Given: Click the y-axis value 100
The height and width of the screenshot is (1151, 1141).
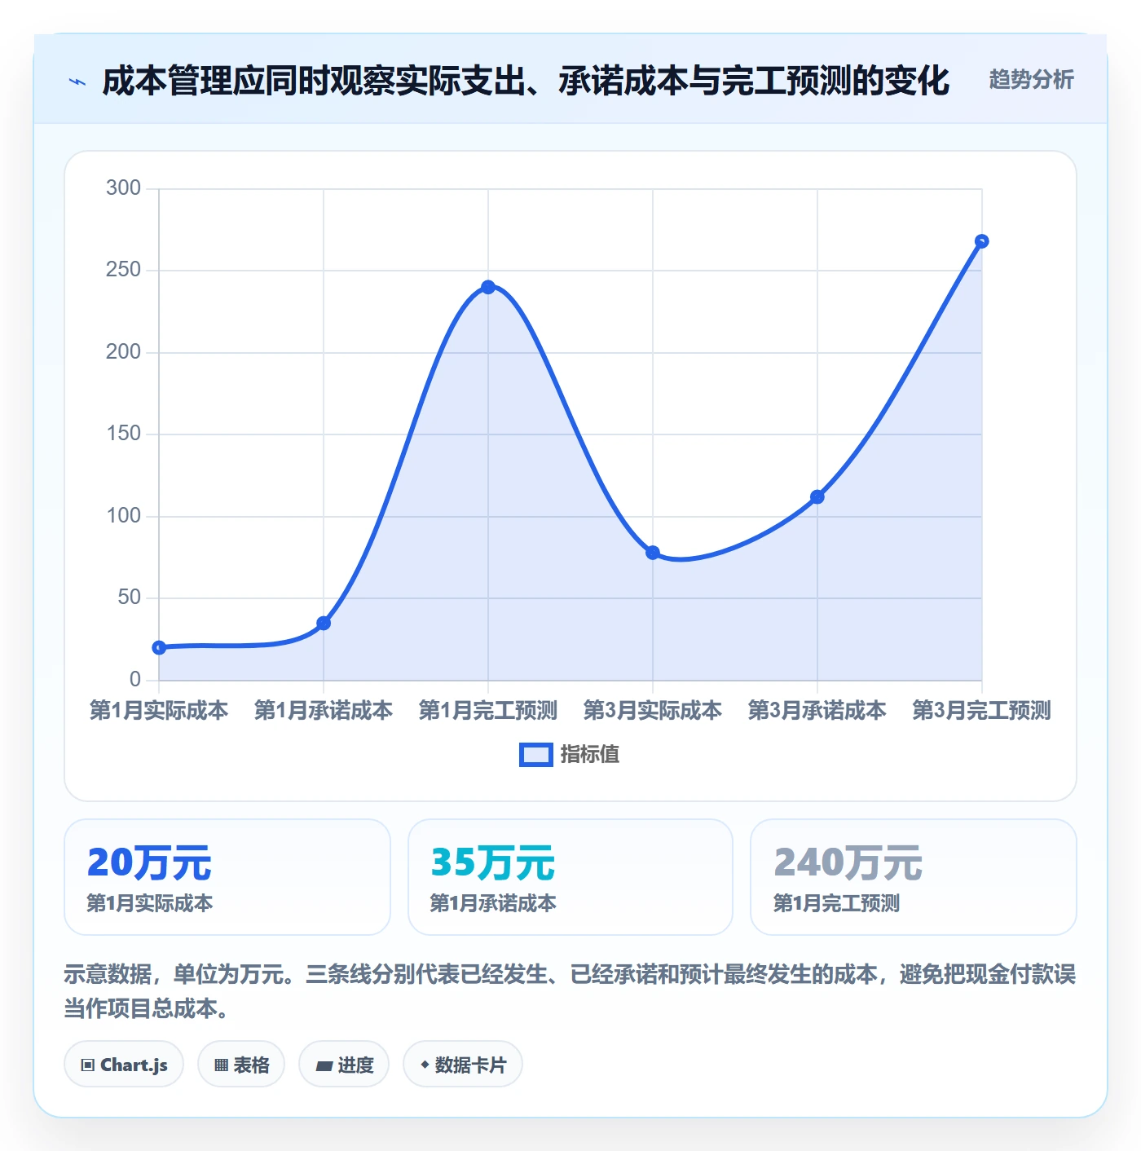Looking at the screenshot, I should pos(124,516).
